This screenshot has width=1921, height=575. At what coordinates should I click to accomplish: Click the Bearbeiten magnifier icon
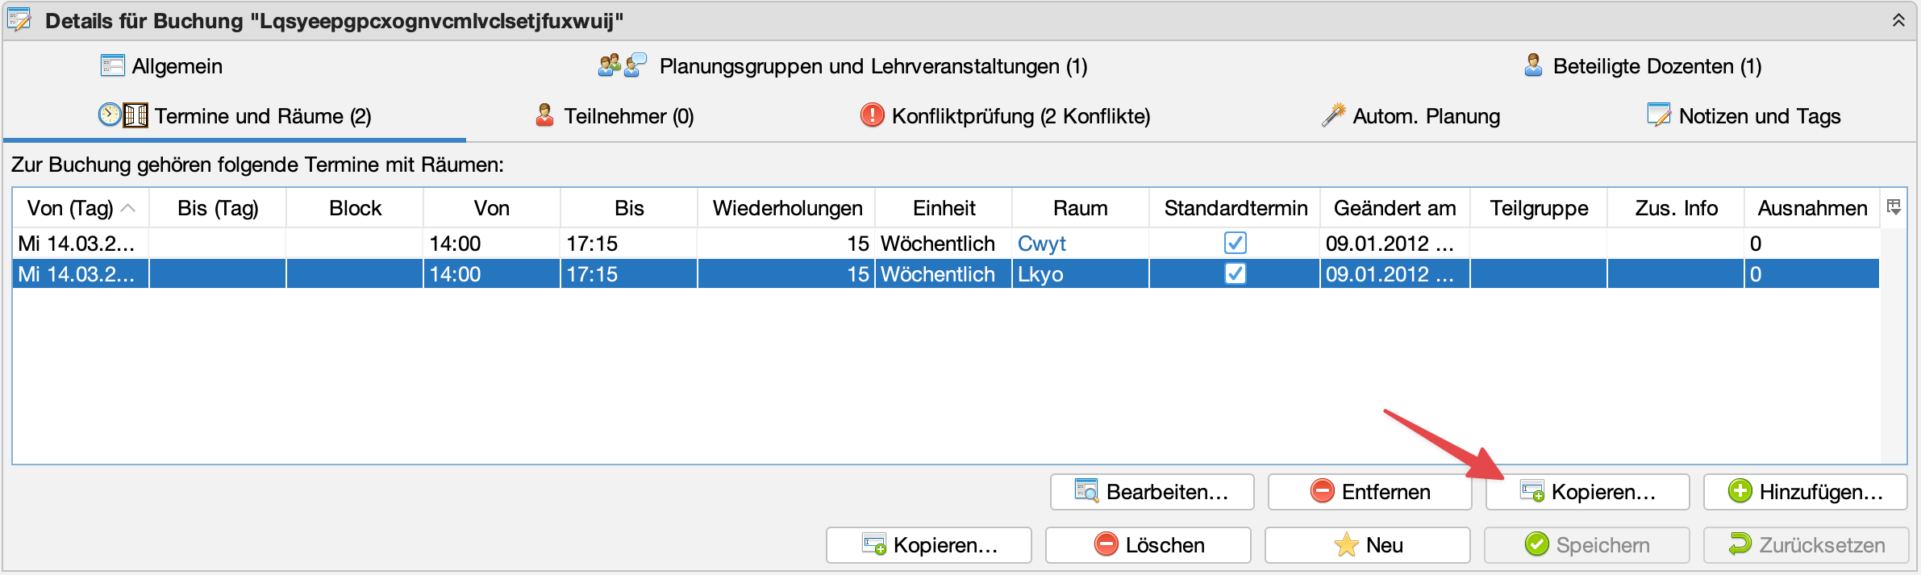coord(1086,491)
